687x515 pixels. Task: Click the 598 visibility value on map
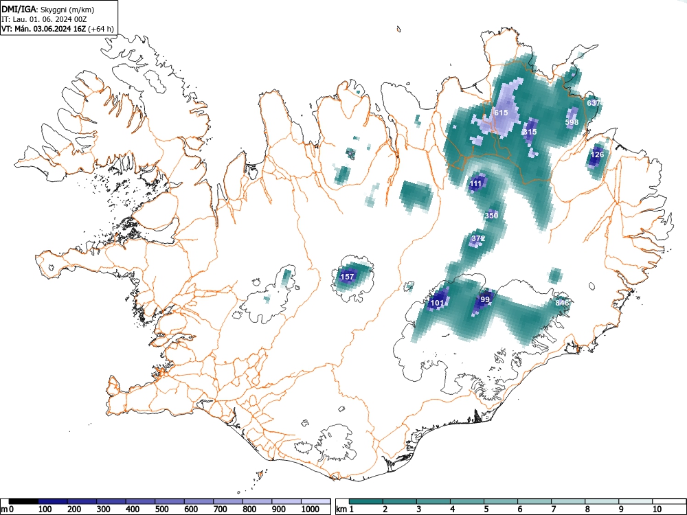(x=572, y=122)
